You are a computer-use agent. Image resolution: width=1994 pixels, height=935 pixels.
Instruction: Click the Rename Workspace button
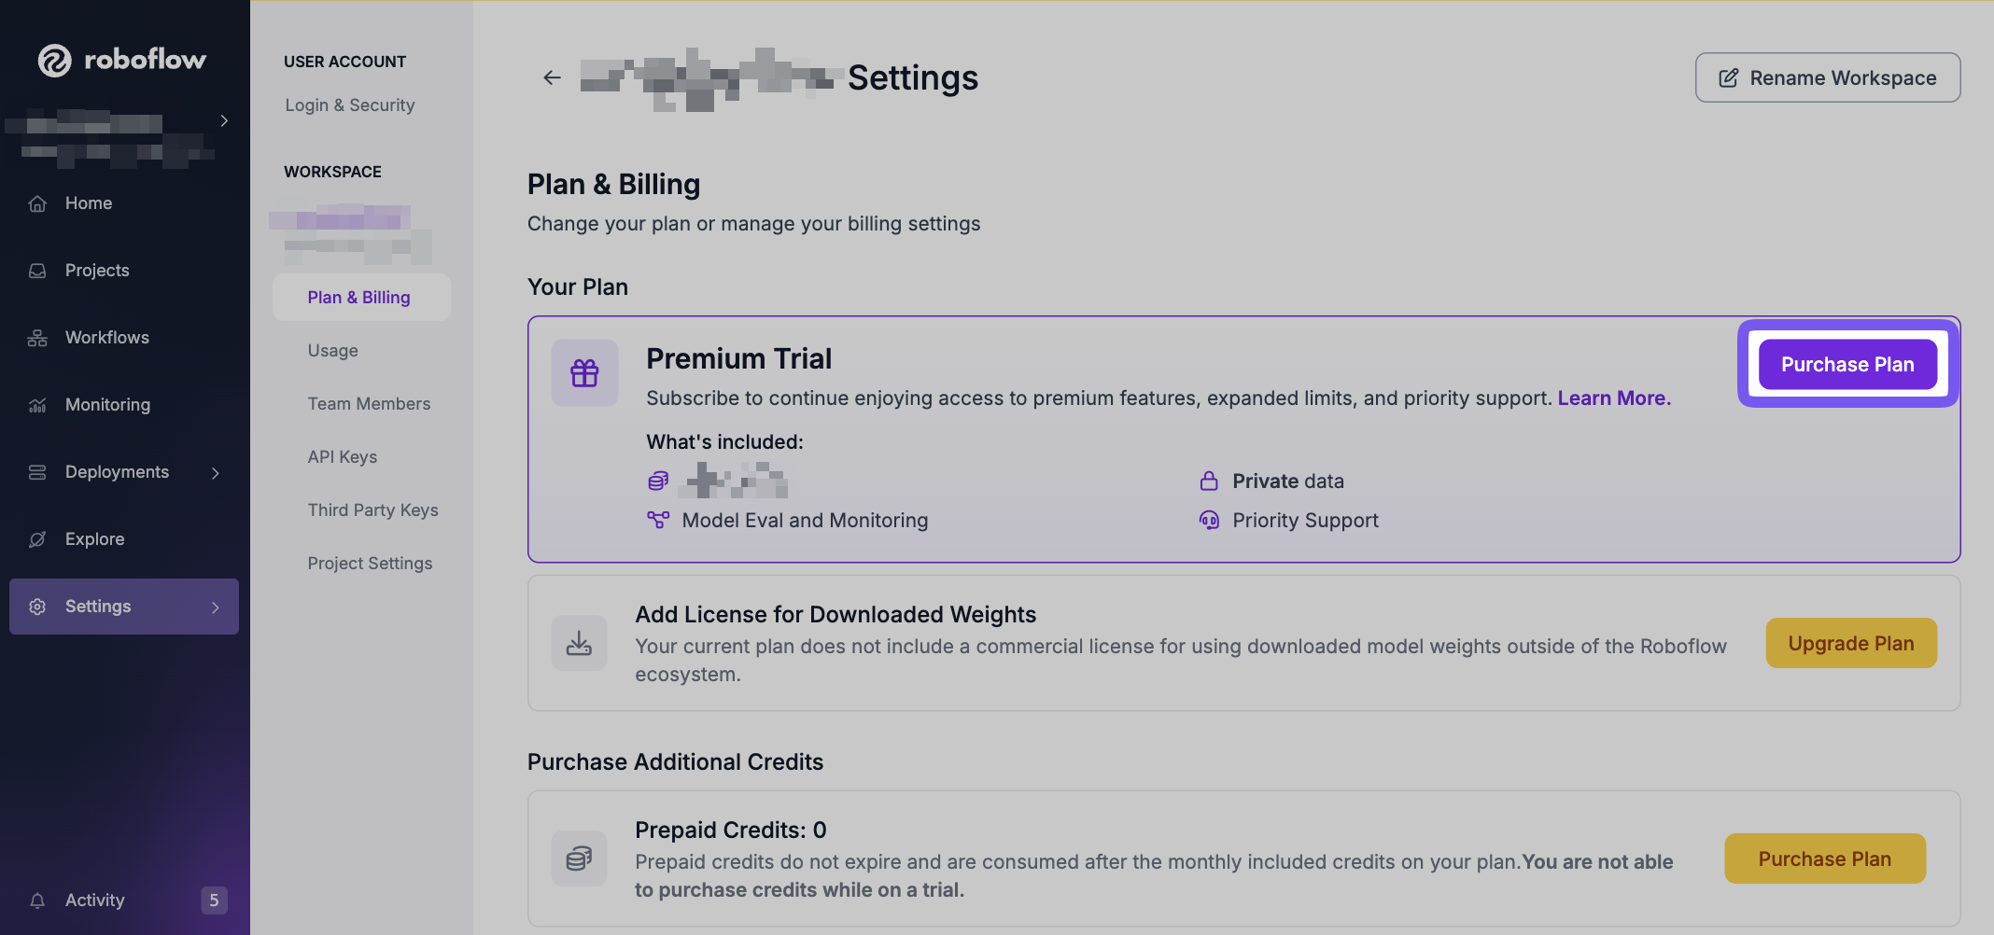pos(1827,78)
